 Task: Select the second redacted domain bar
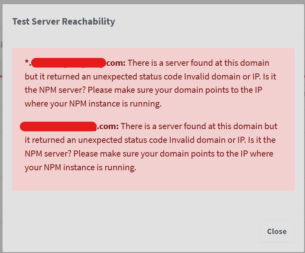point(58,127)
